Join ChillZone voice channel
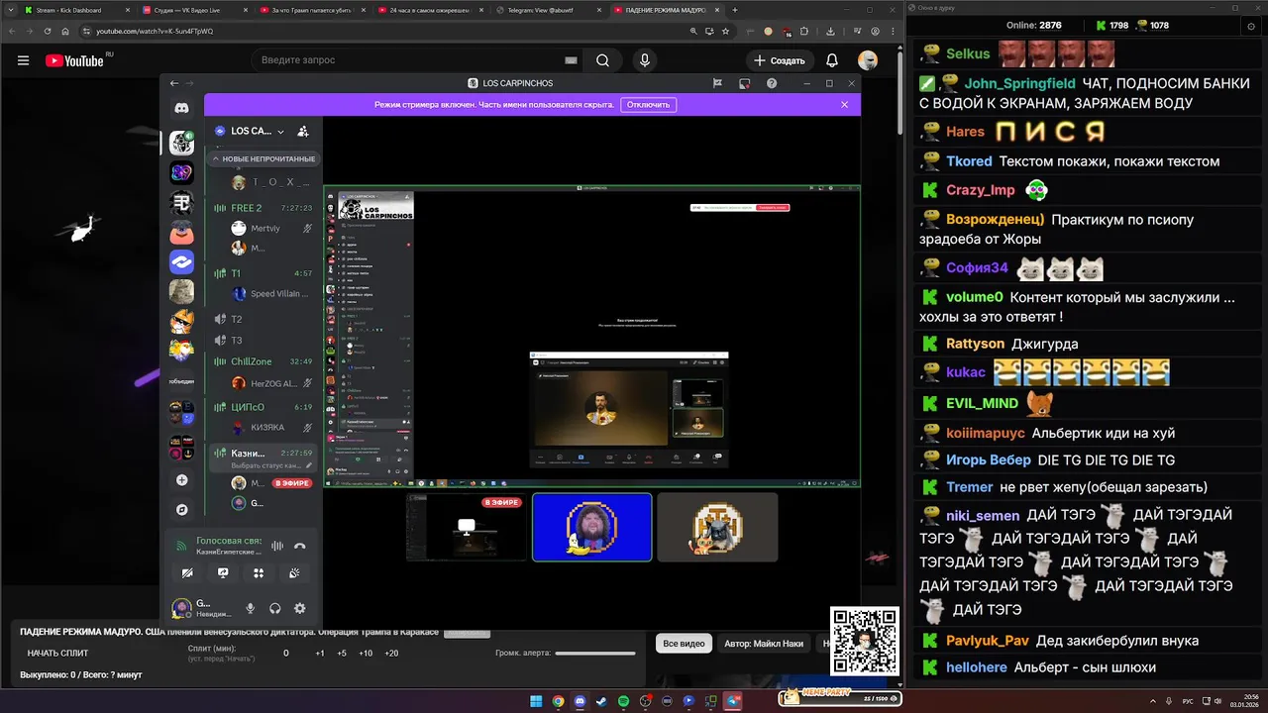Screen dimensions: 1268x713 coord(263,361)
